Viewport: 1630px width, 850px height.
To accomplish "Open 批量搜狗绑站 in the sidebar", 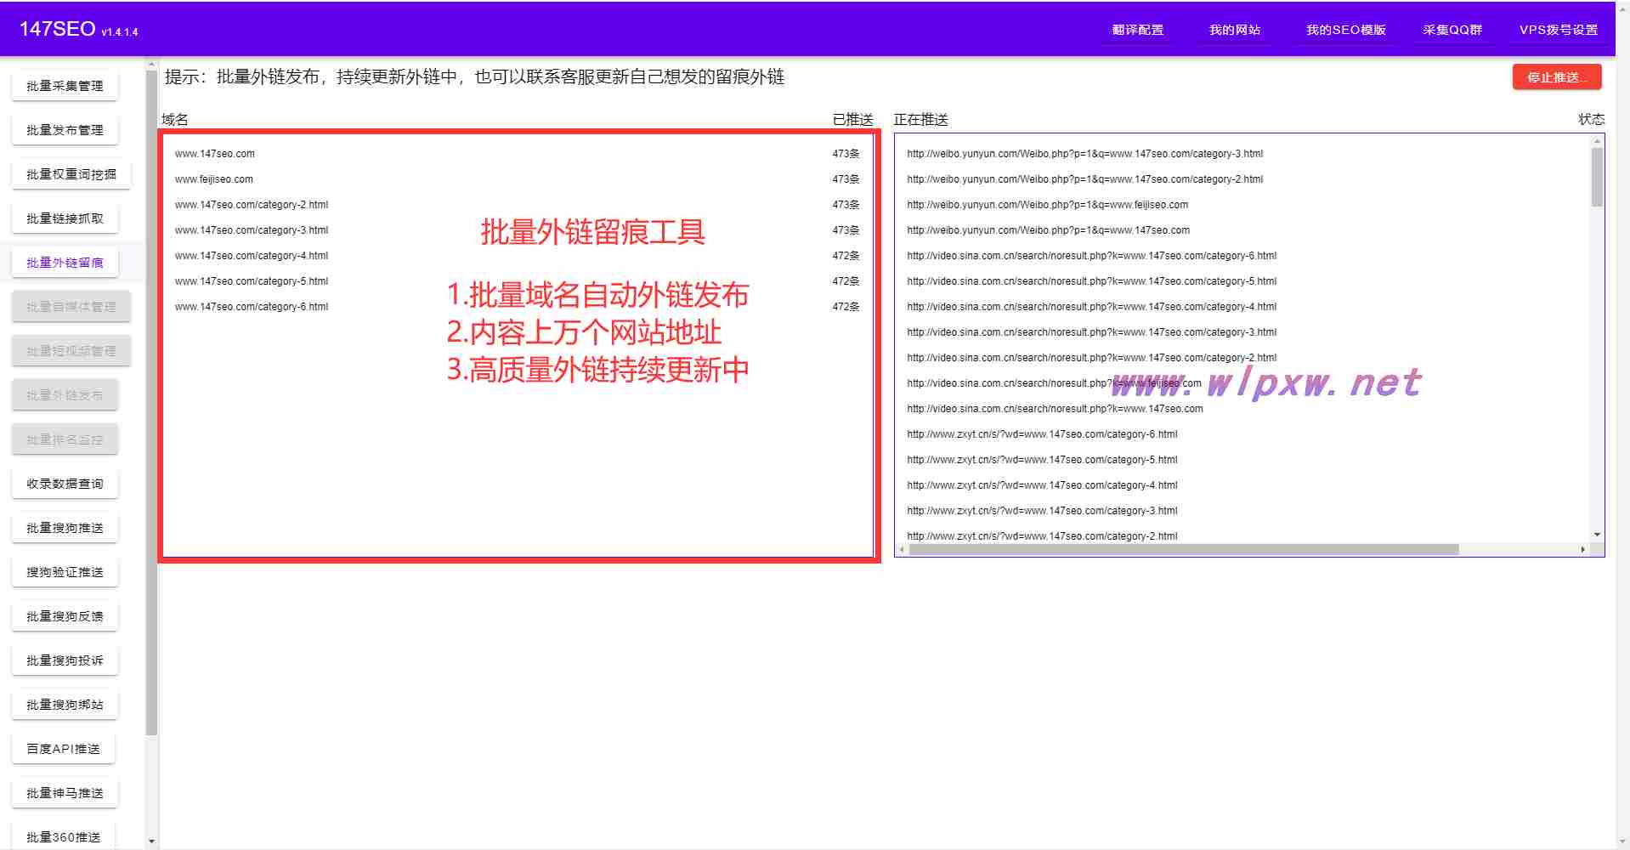I will (x=65, y=705).
